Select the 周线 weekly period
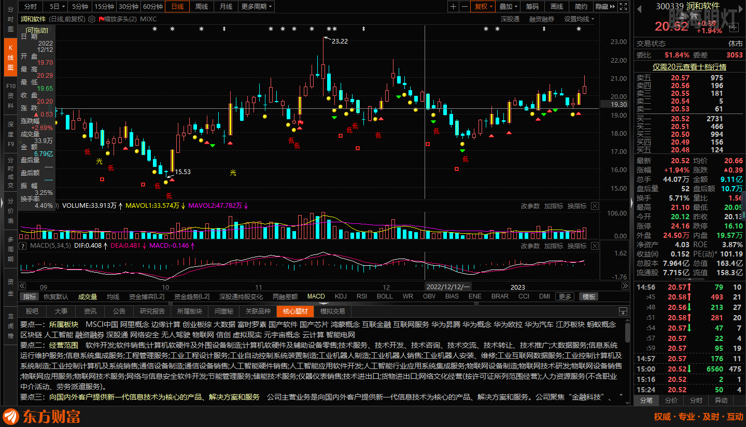This screenshot has width=746, height=427. point(202,7)
